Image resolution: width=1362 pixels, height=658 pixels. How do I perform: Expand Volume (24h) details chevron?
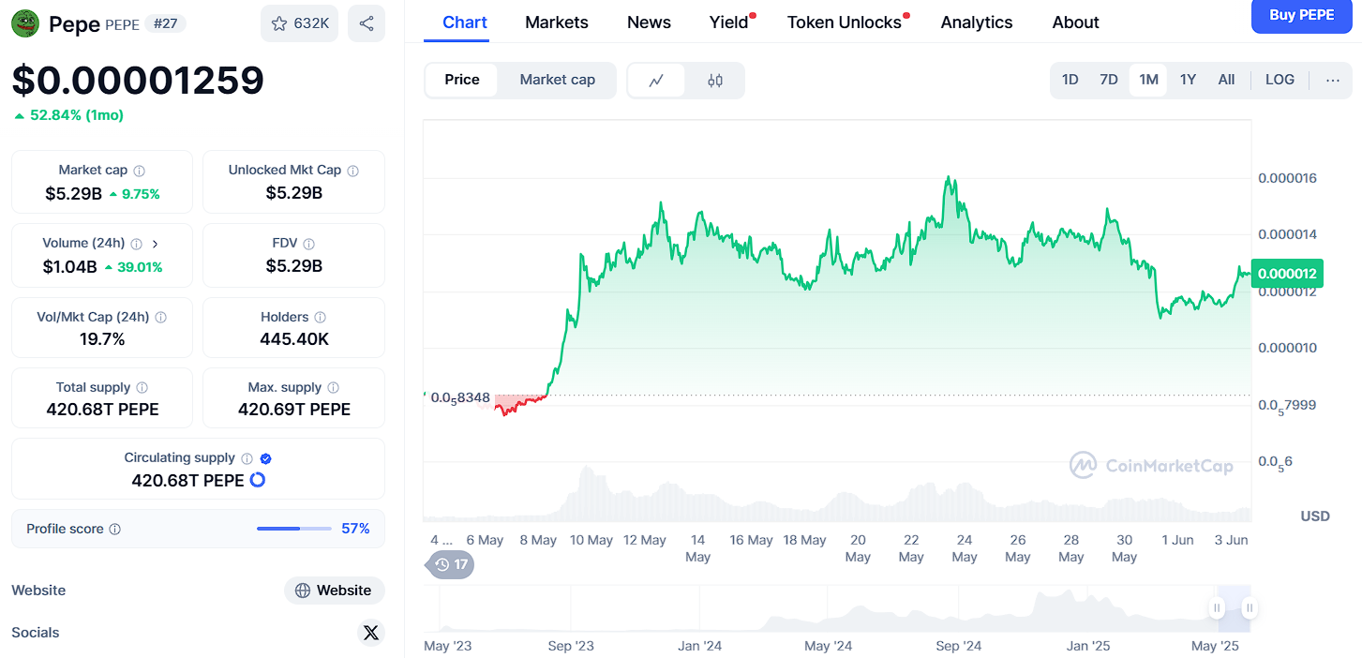click(x=156, y=244)
